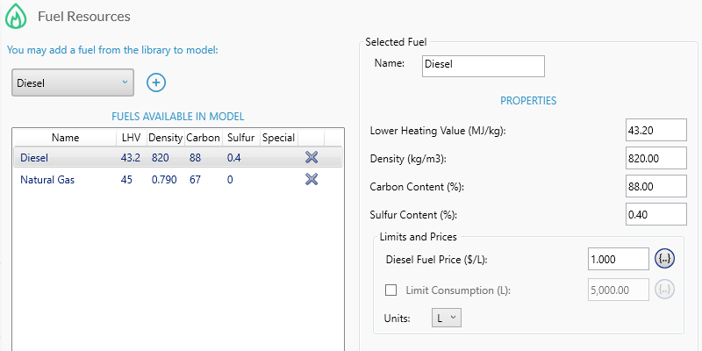Click the Sulfur column header
Image resolution: width=702 pixels, height=351 pixels.
tap(240, 138)
